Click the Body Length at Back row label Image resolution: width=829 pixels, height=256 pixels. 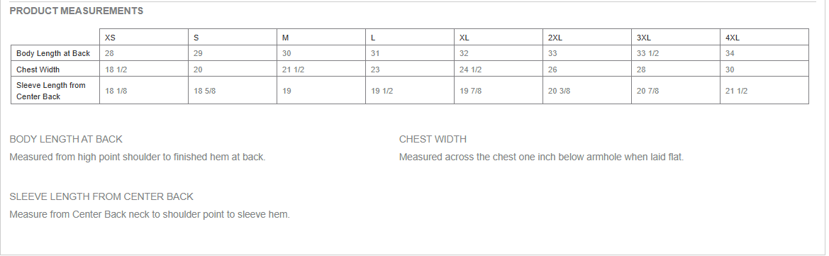click(x=53, y=53)
